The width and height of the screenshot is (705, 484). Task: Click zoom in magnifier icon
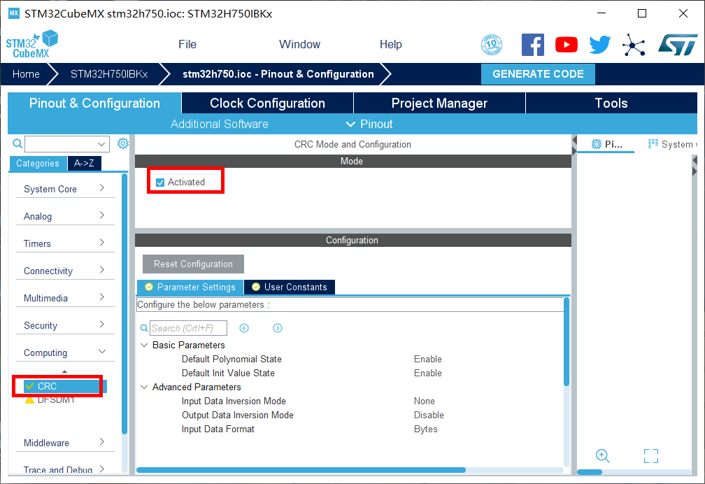[602, 455]
